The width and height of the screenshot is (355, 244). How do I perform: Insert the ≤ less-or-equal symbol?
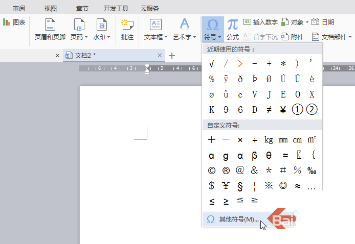[212, 201]
